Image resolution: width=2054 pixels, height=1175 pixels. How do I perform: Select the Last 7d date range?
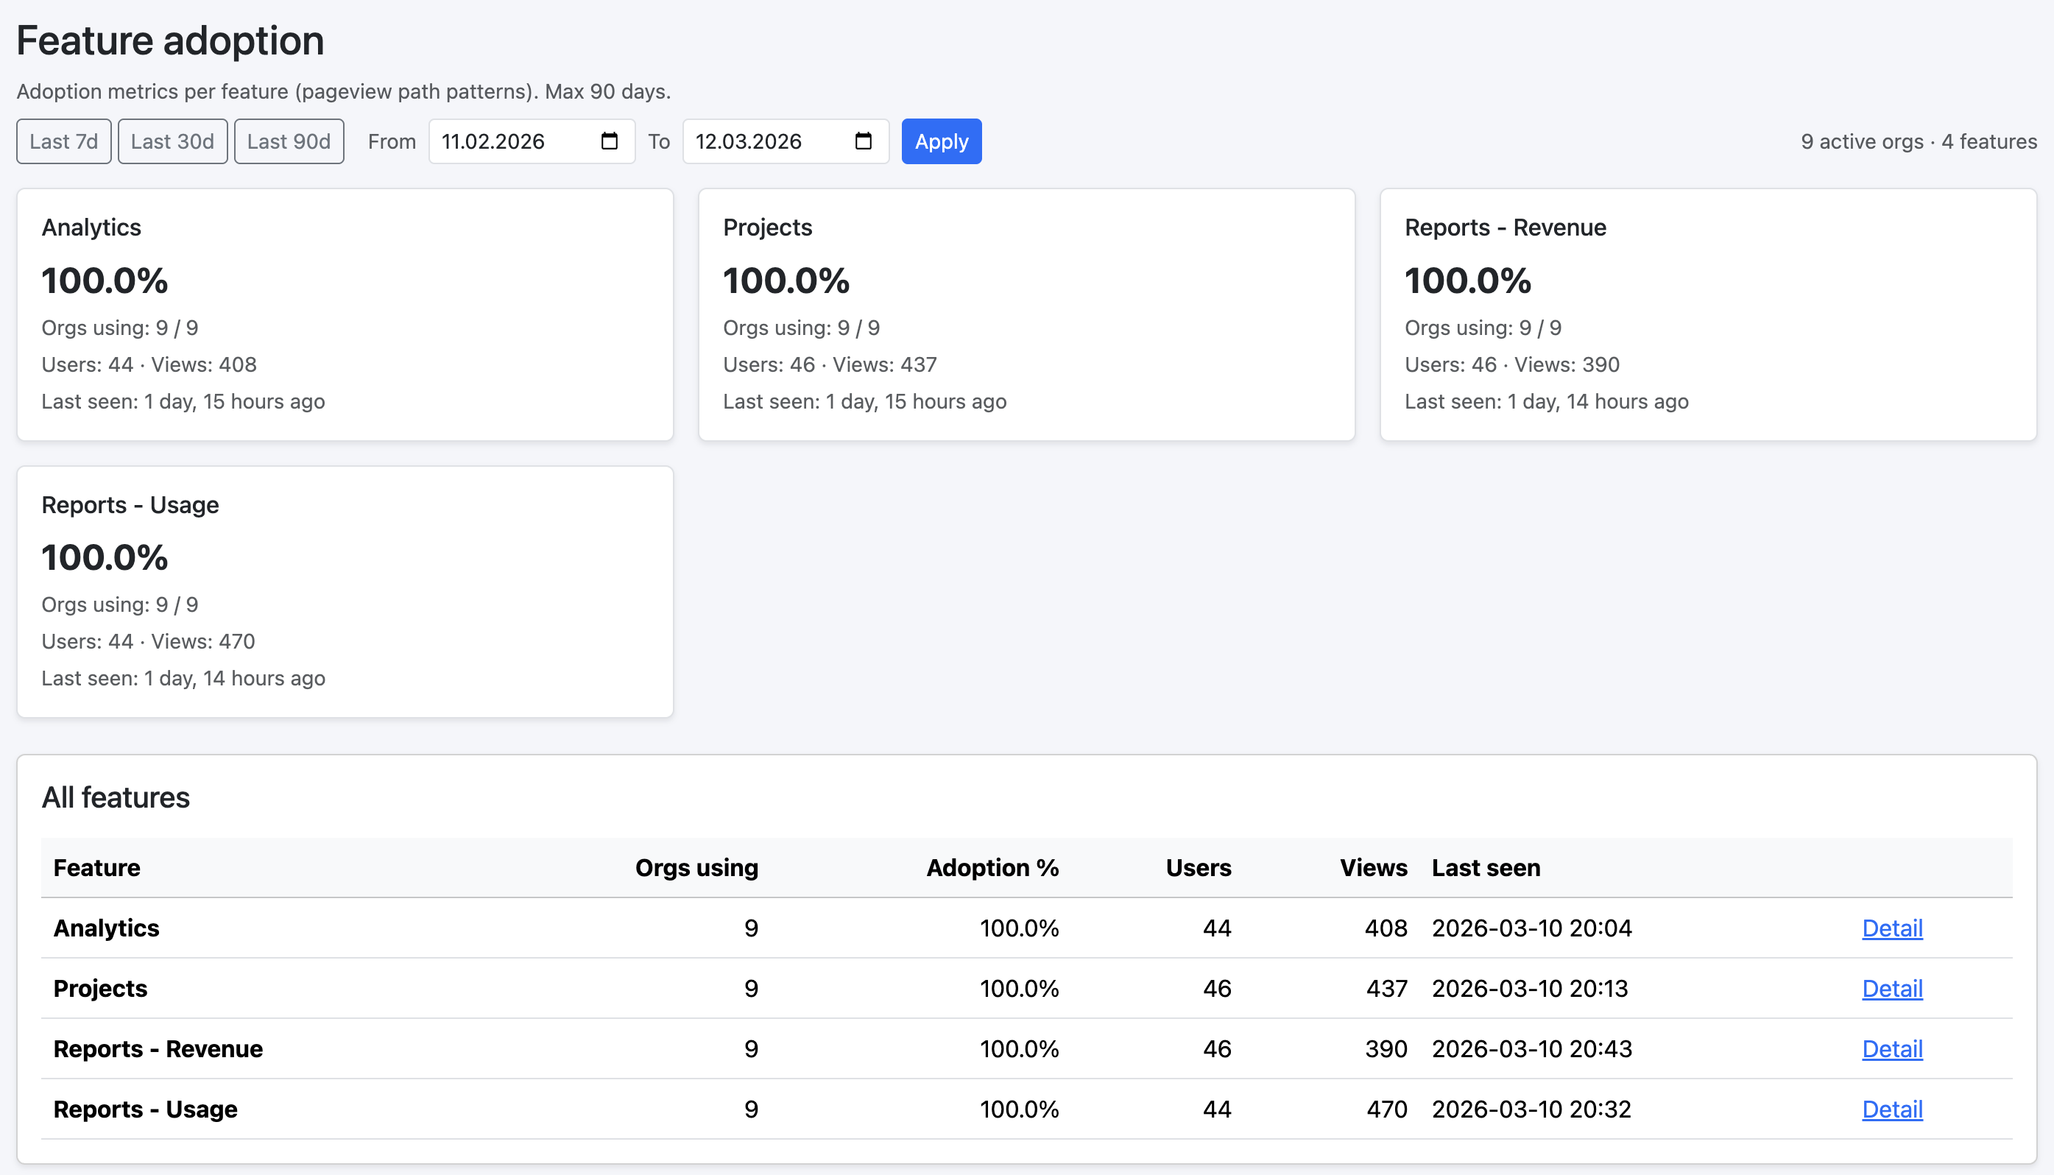(x=63, y=141)
